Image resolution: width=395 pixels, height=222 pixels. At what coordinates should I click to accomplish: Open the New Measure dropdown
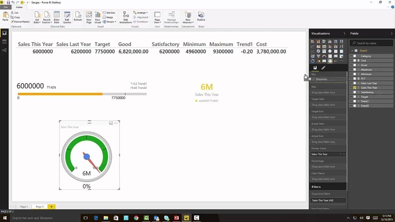pyautogui.click(x=188, y=18)
